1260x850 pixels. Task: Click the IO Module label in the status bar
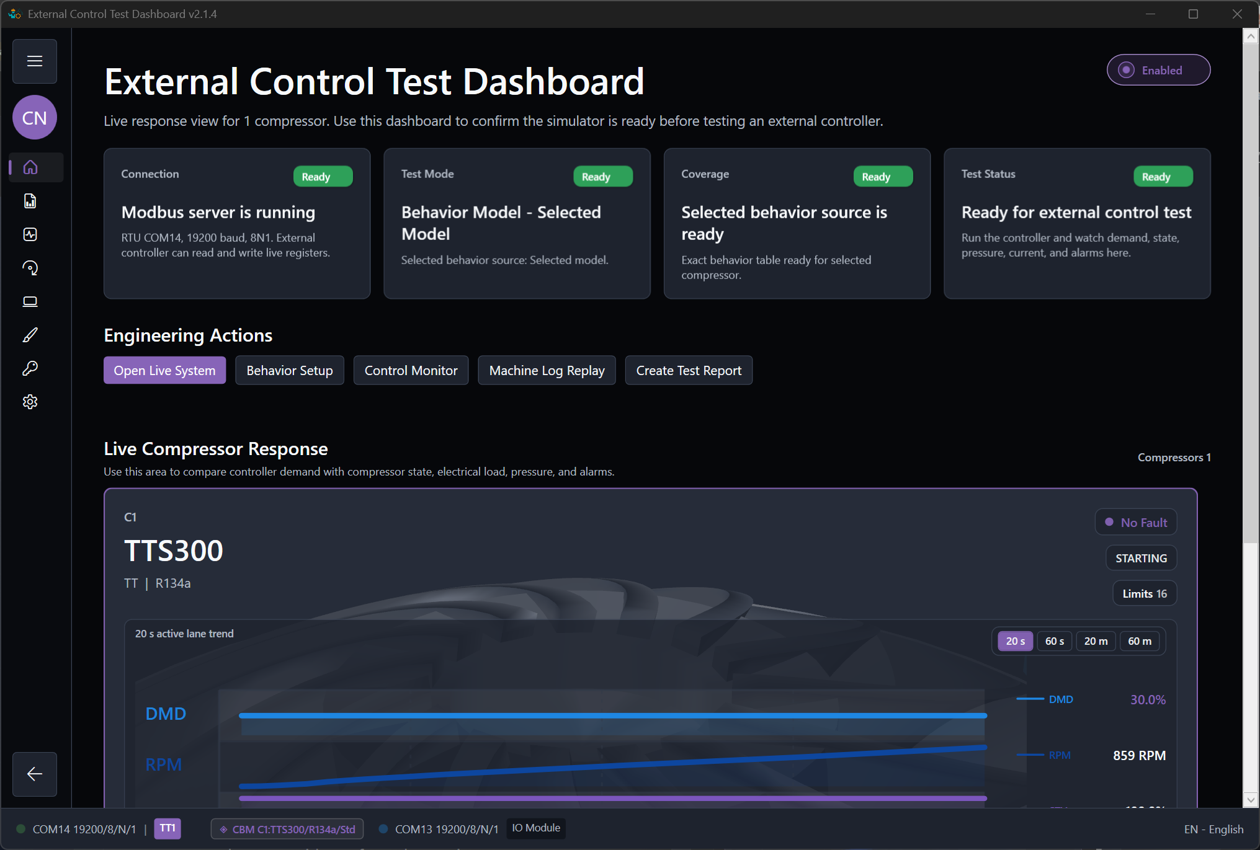[536, 828]
